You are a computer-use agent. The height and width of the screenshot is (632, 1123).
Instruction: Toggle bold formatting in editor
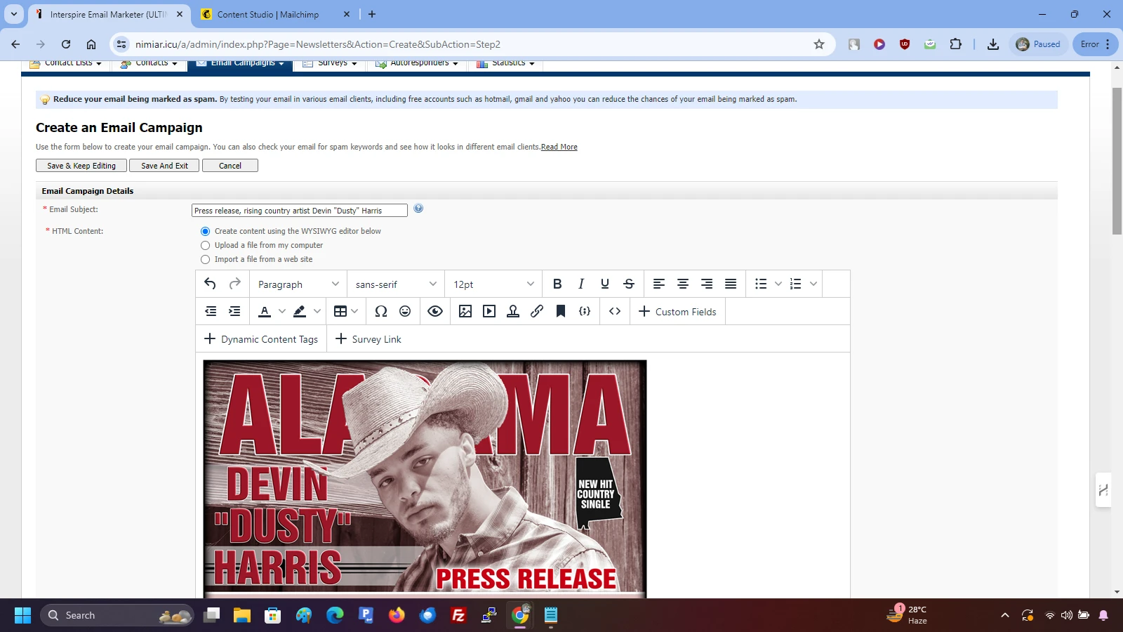(x=557, y=284)
